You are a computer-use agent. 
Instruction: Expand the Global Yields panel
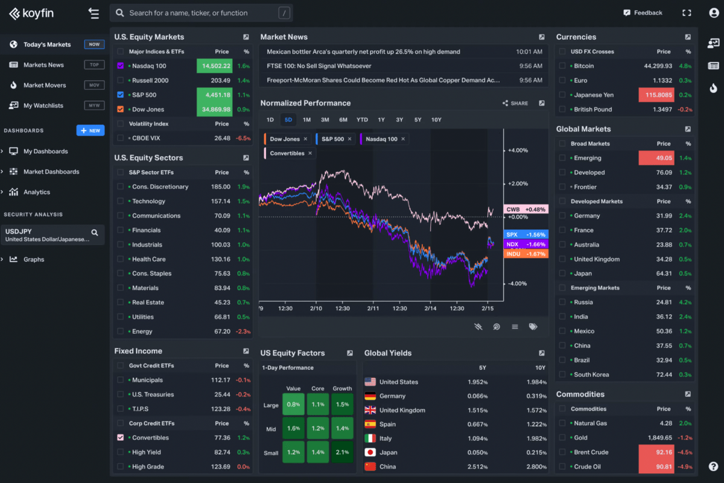[542, 353]
